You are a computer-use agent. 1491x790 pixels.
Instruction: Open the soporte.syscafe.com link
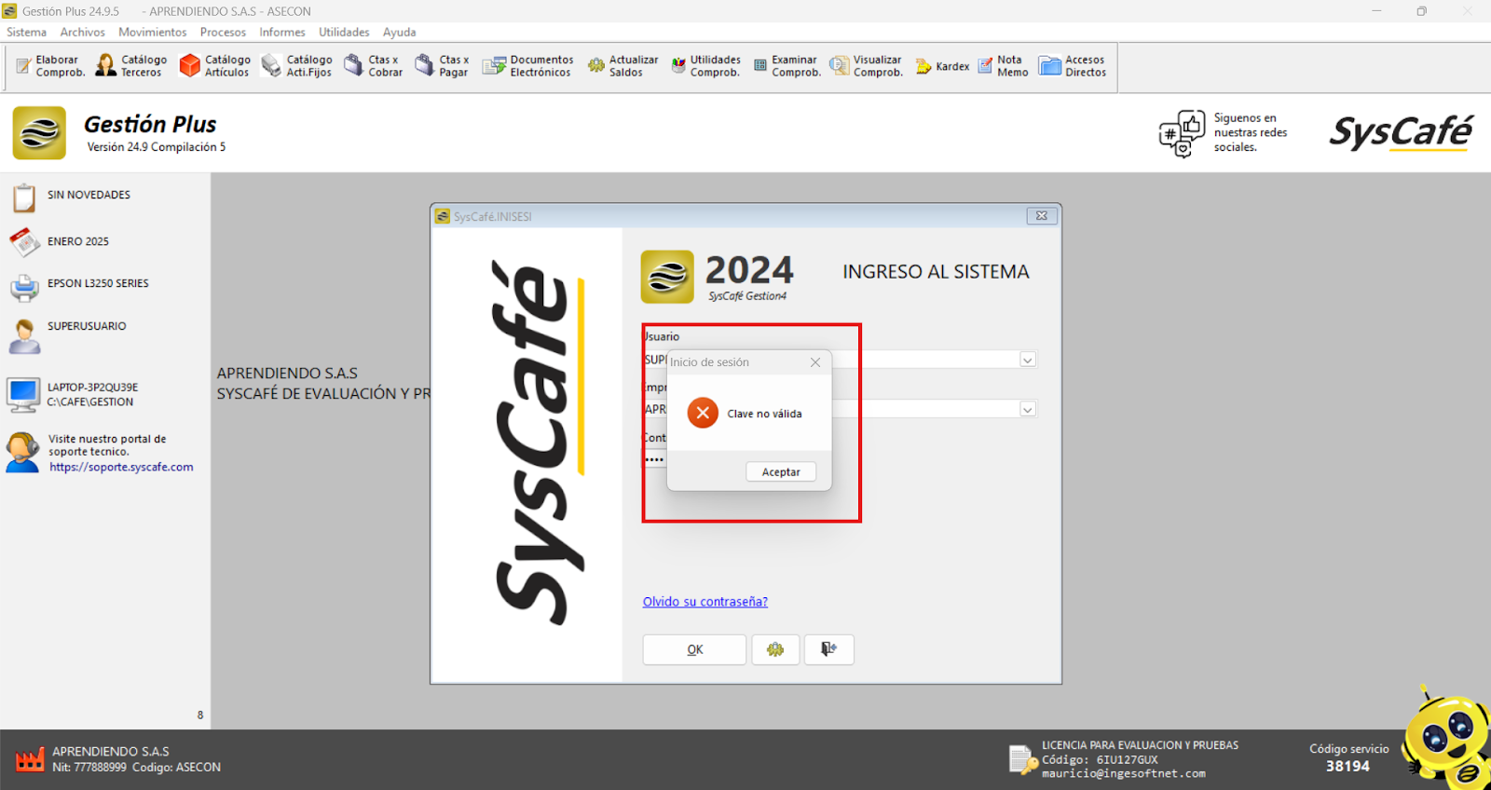coord(121,468)
